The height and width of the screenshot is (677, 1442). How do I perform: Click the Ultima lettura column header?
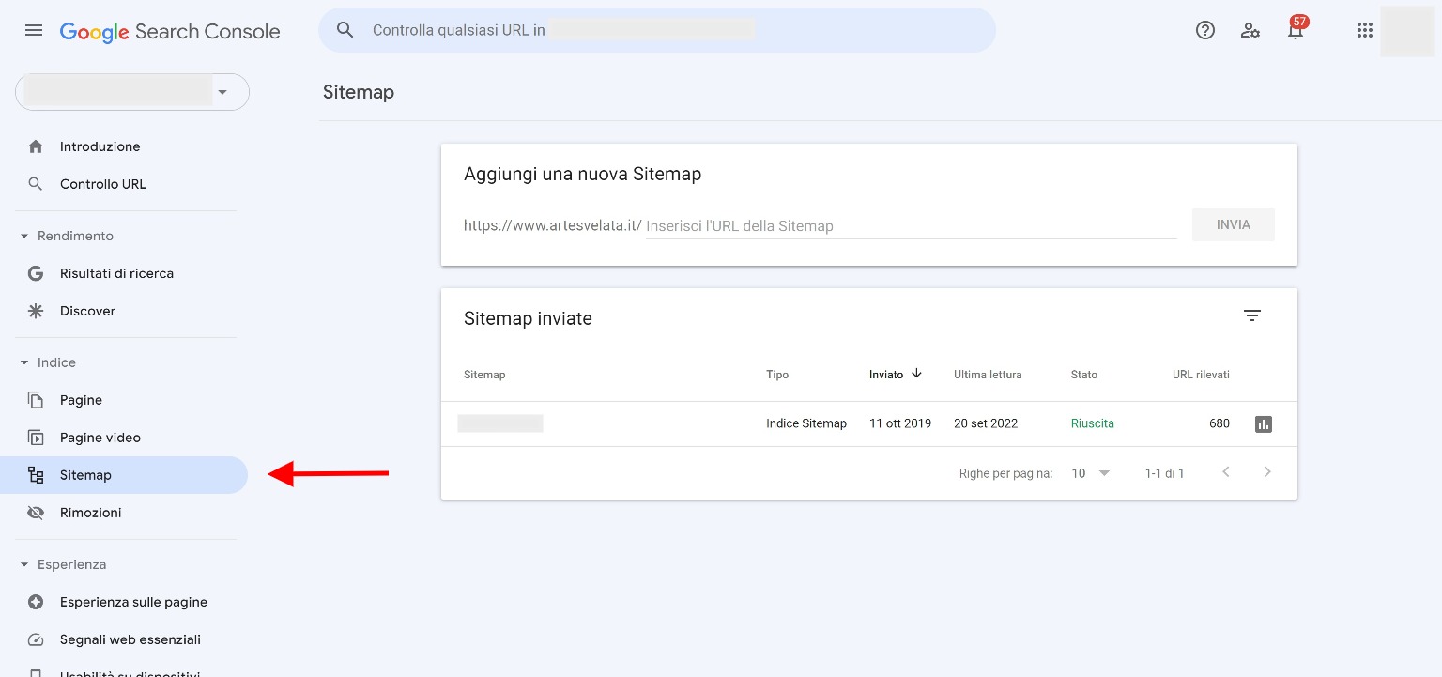(x=988, y=375)
